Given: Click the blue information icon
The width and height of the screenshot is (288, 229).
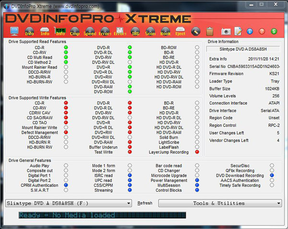Looking at the screenshot, I should point(250,31).
